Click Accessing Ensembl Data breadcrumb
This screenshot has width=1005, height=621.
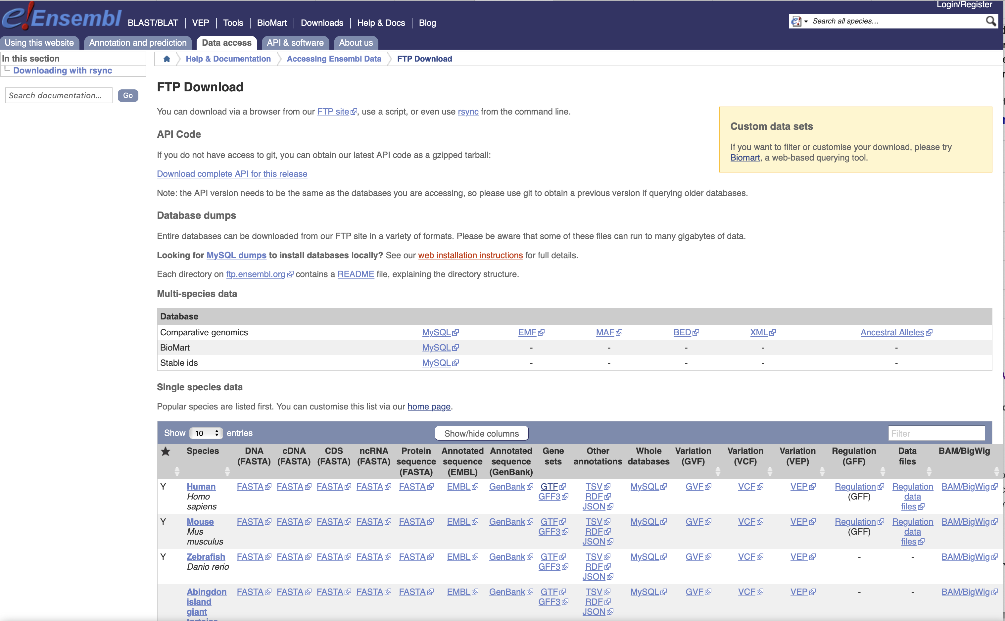click(333, 59)
